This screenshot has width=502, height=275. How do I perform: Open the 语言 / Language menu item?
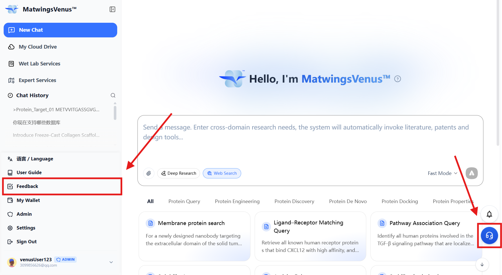tap(35, 159)
